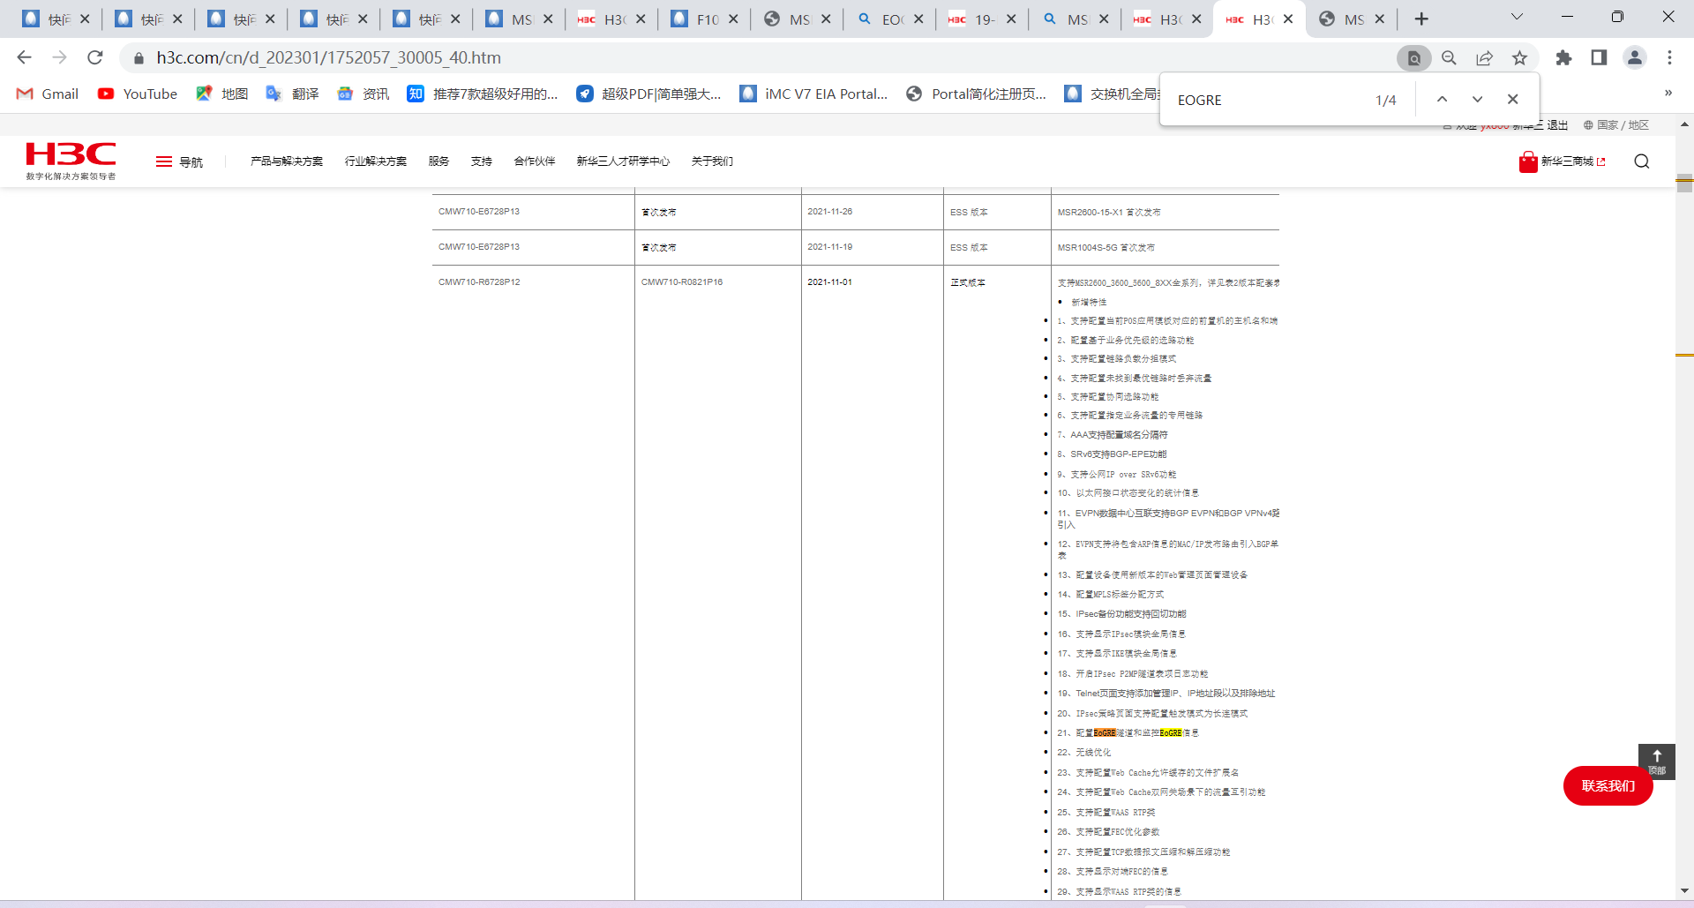Click the browser forward arrow

click(59, 57)
